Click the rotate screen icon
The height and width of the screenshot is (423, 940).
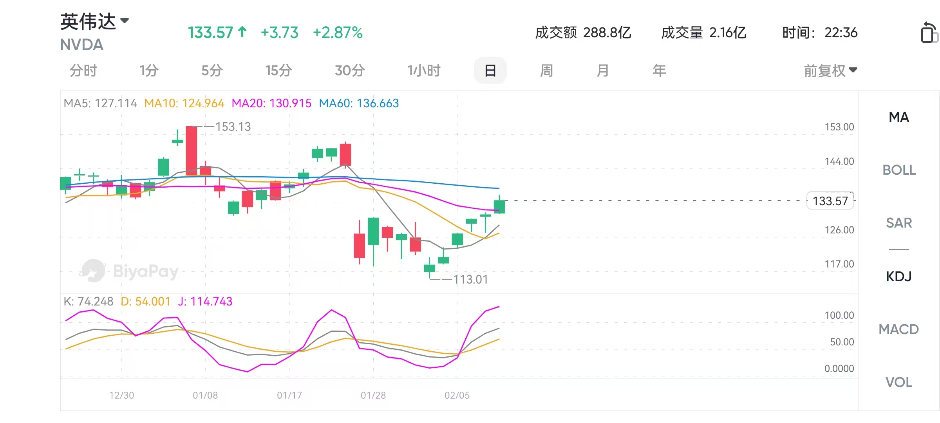(x=929, y=33)
